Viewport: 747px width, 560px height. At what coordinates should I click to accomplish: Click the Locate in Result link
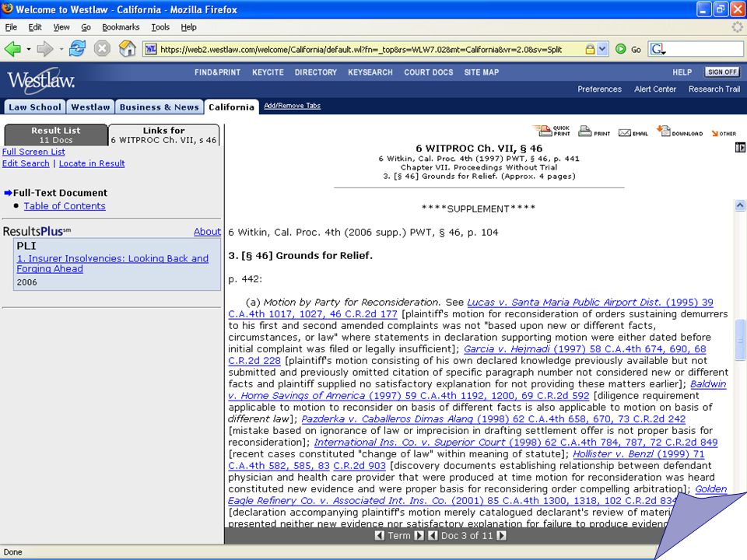coord(92,163)
